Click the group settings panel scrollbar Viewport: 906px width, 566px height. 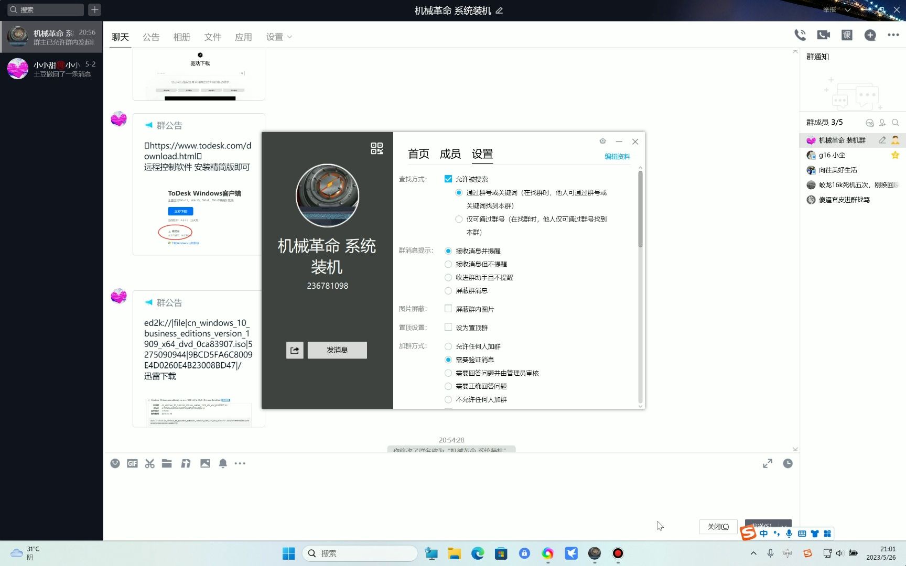(640, 210)
